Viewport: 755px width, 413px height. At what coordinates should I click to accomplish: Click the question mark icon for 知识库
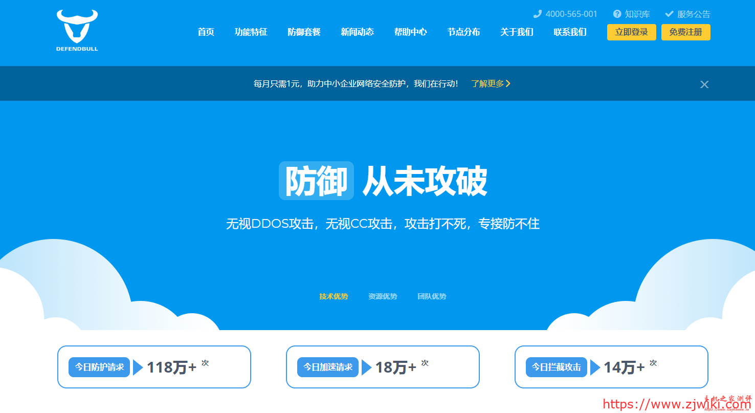point(617,14)
